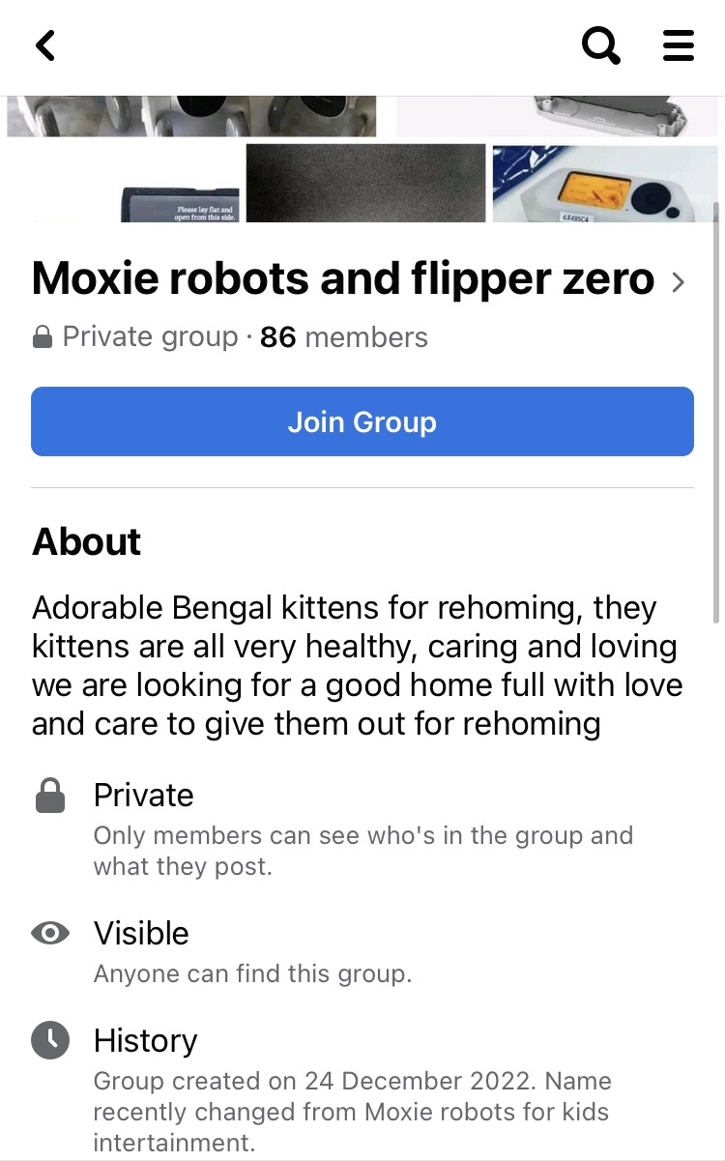Expand group details via title chevron
This screenshot has width=725, height=1161.
click(x=679, y=282)
